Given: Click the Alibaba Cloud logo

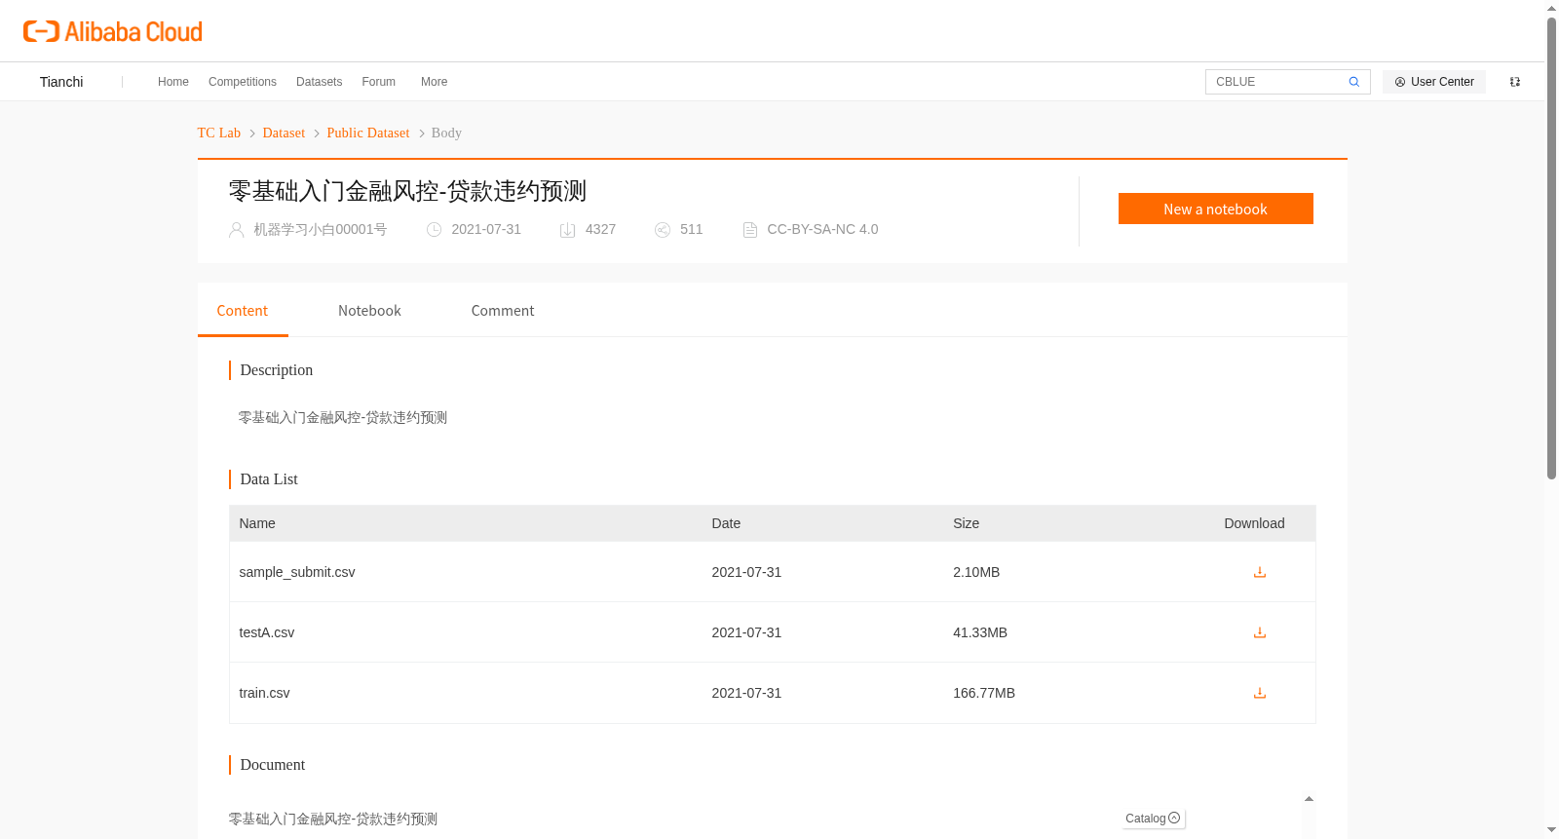Looking at the screenshot, I should pos(113,31).
